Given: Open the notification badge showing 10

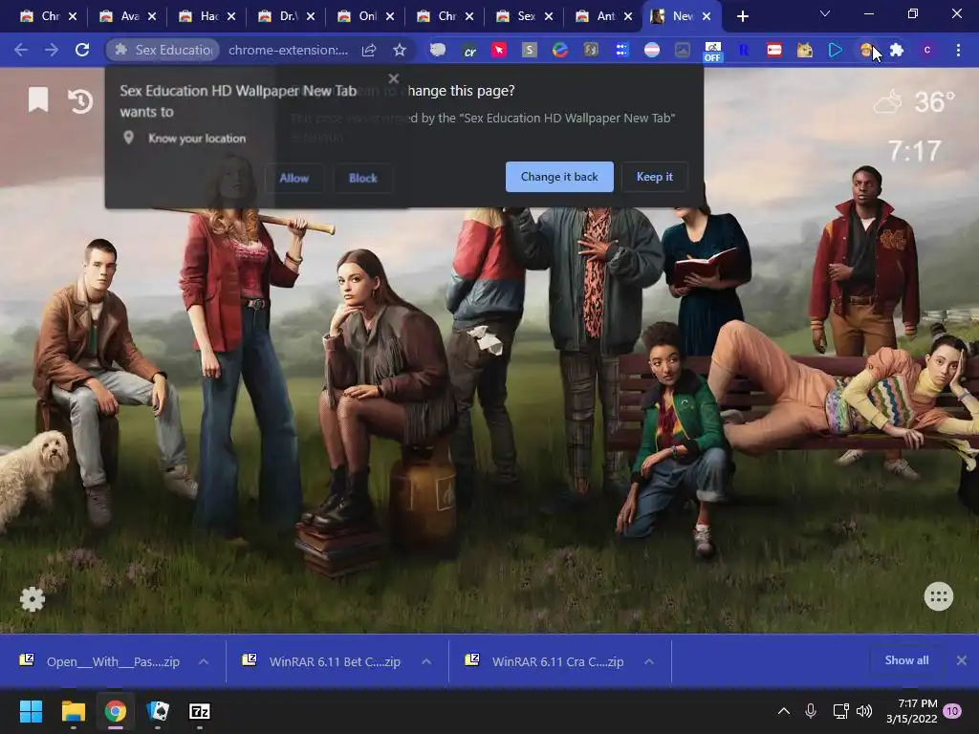Looking at the screenshot, I should tap(953, 711).
